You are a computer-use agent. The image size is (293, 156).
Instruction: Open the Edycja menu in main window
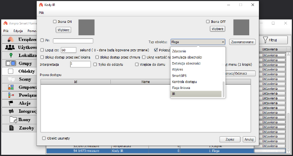[18, 31]
